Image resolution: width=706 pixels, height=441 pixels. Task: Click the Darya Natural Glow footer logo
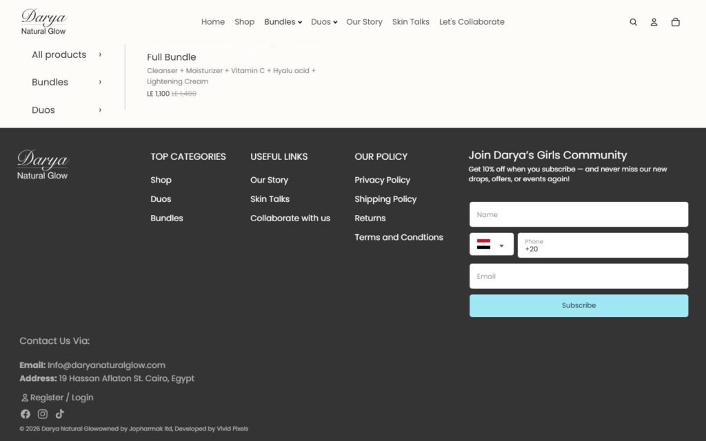pyautogui.click(x=42, y=165)
